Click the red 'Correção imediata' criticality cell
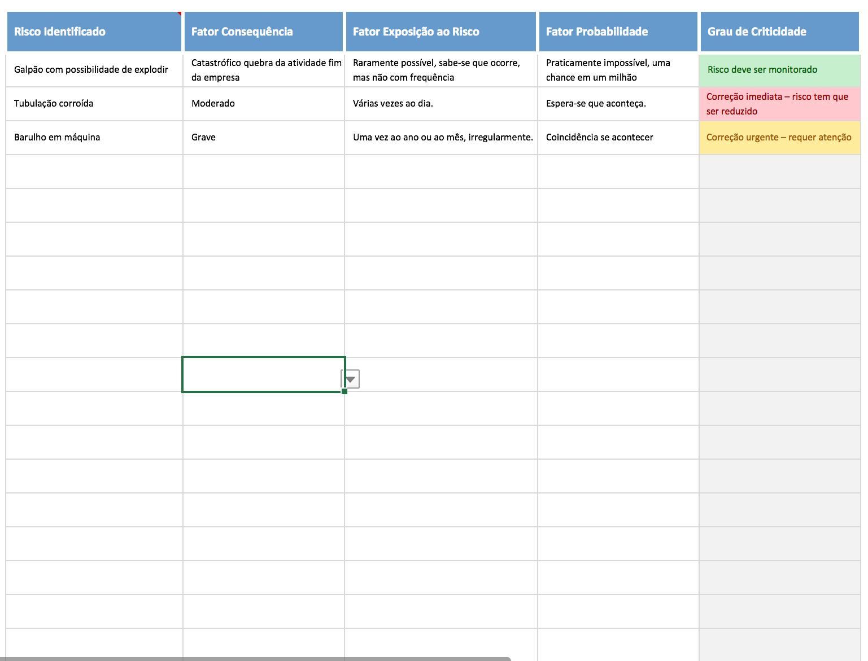Image resolution: width=868 pixels, height=661 pixels. (x=779, y=104)
